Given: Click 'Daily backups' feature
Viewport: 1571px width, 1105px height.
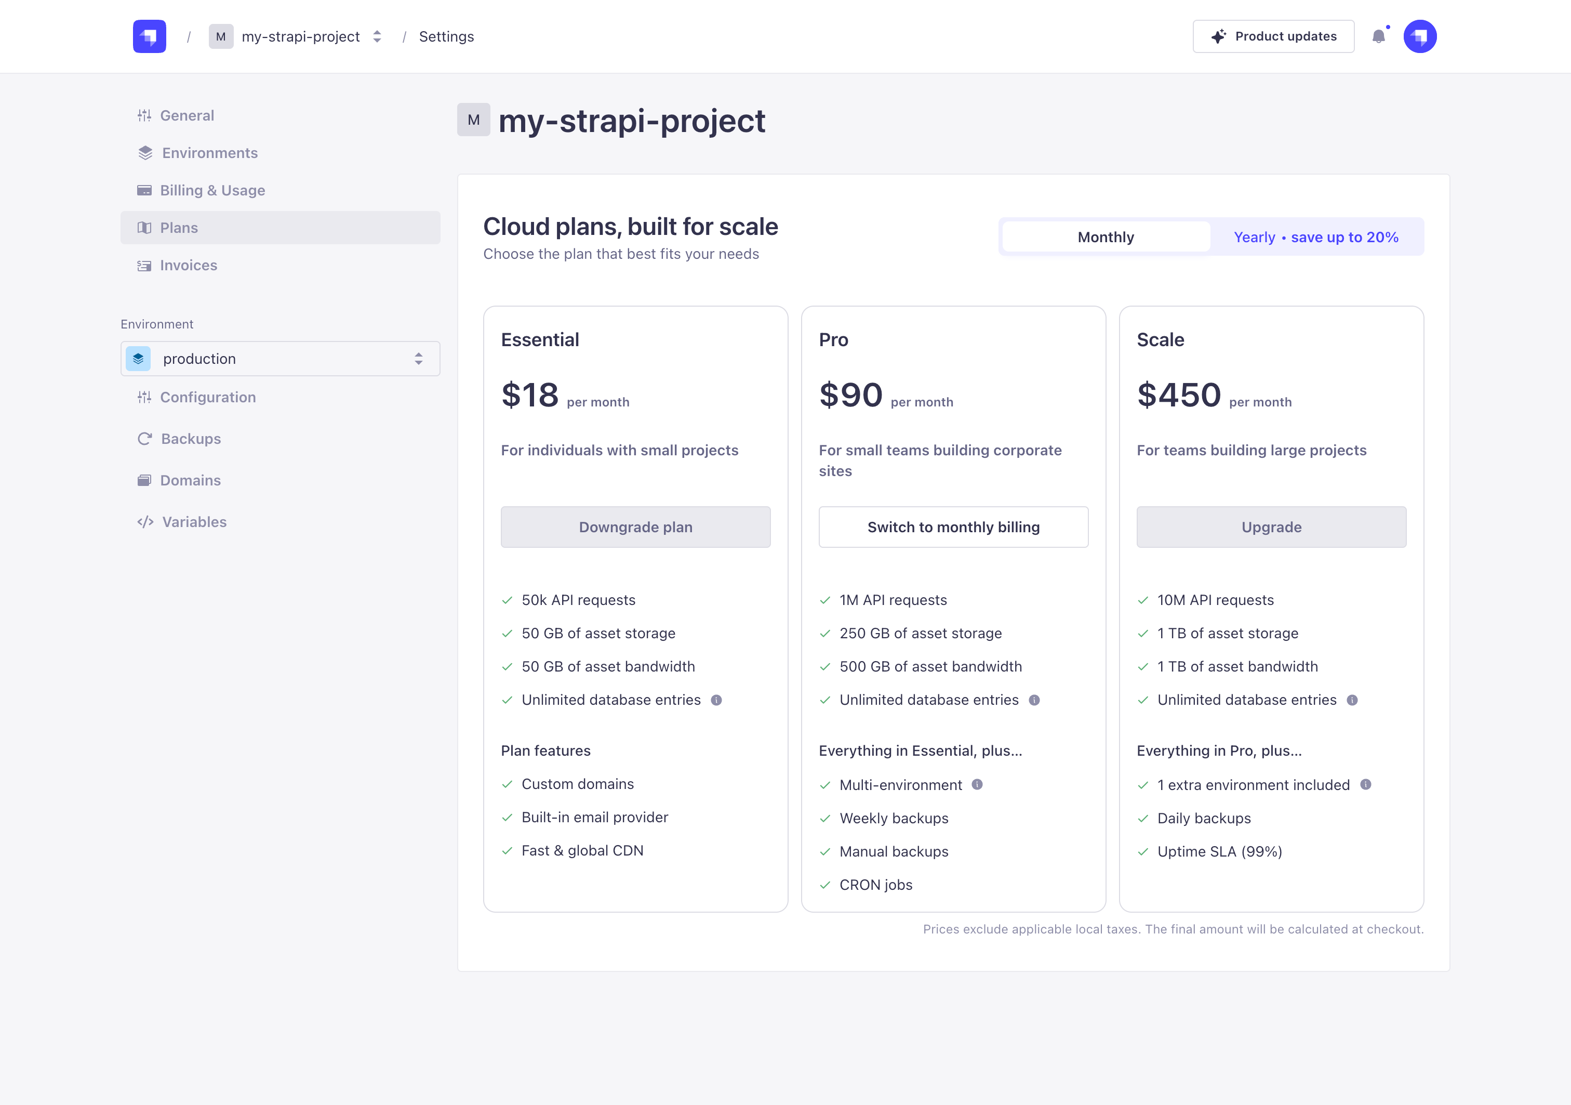Looking at the screenshot, I should coord(1204,818).
